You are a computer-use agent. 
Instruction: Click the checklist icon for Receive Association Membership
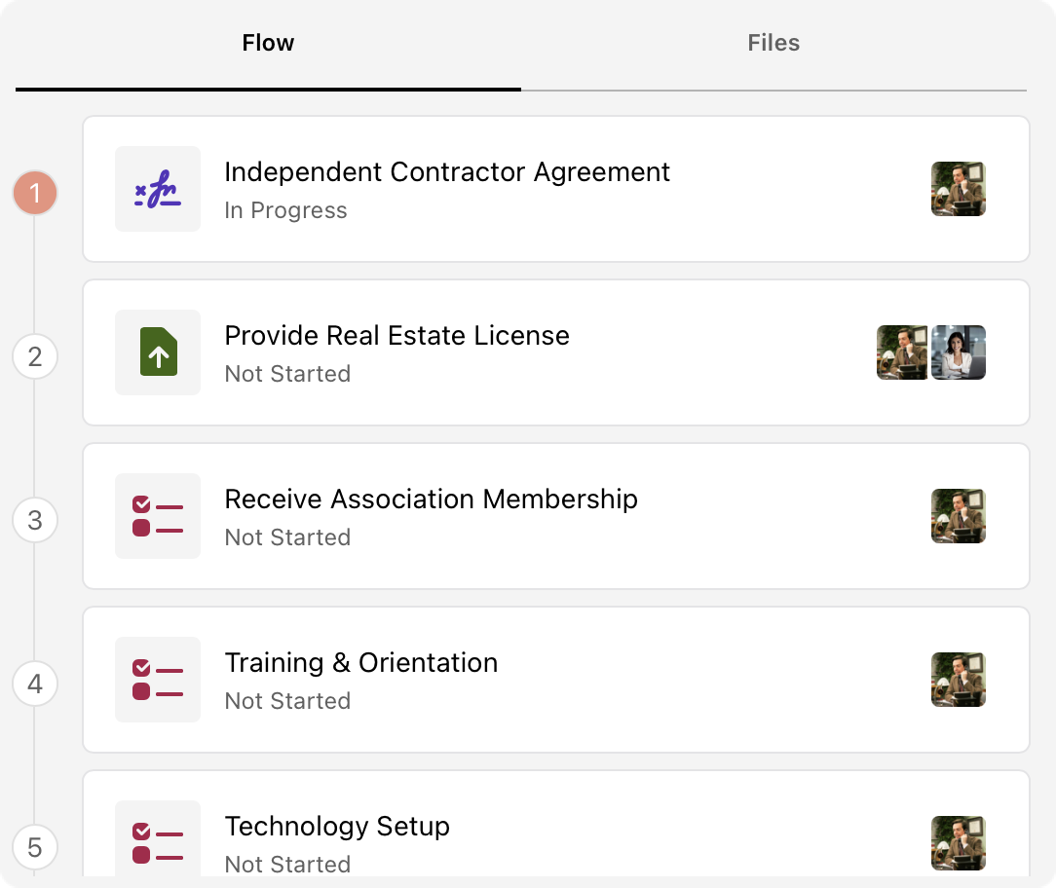pyautogui.click(x=158, y=516)
